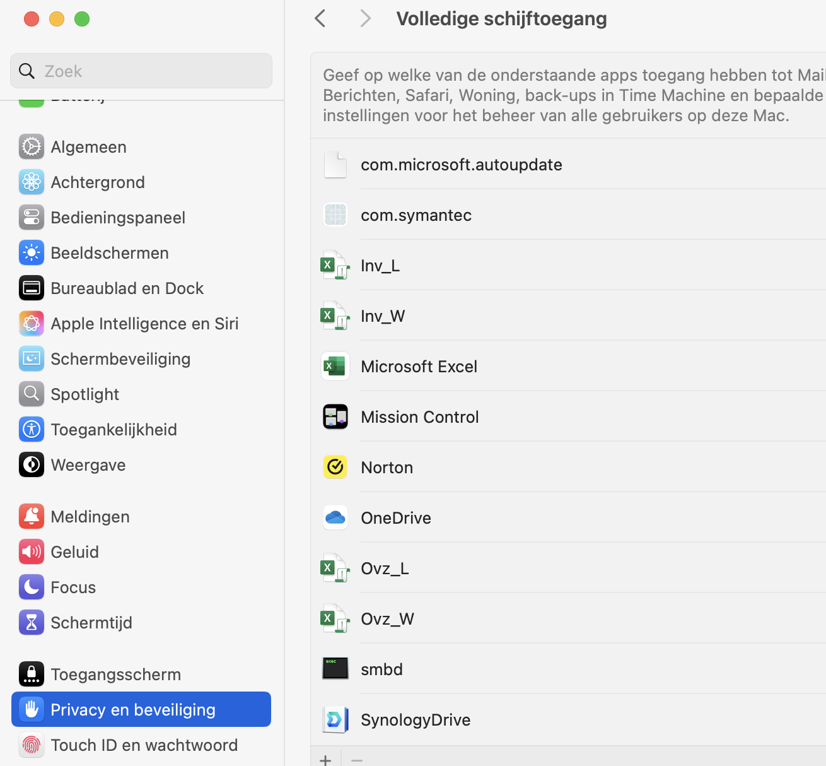This screenshot has height=766, width=826.
Task: Go forward with the right chevron
Action: point(365,18)
